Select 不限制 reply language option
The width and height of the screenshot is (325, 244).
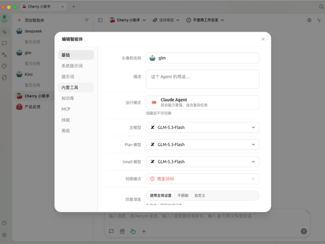(x=183, y=195)
